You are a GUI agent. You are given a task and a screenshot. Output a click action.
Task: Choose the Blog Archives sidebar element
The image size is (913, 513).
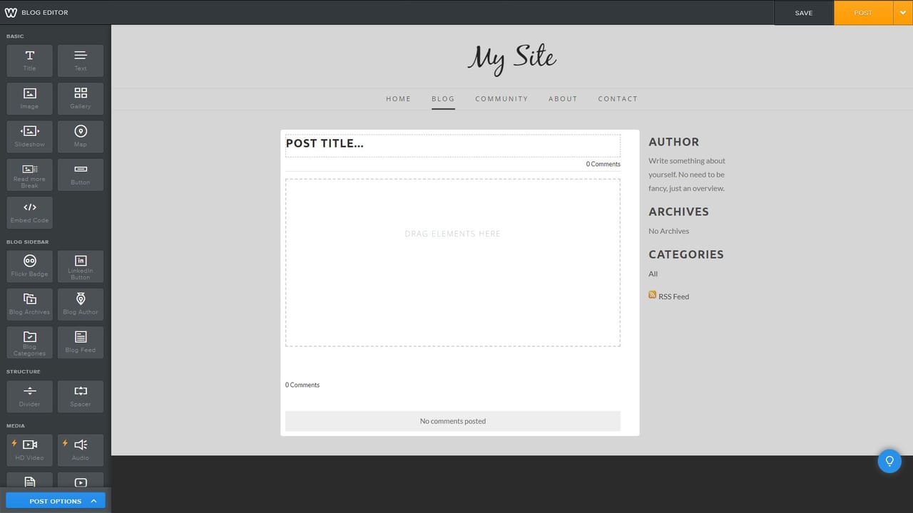click(x=29, y=304)
